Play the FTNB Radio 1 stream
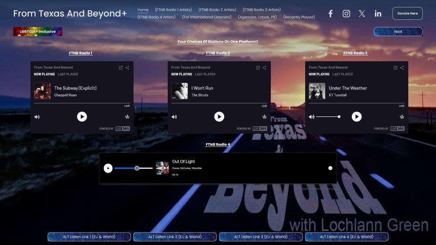The height and width of the screenshot is (245, 436). coord(82,116)
